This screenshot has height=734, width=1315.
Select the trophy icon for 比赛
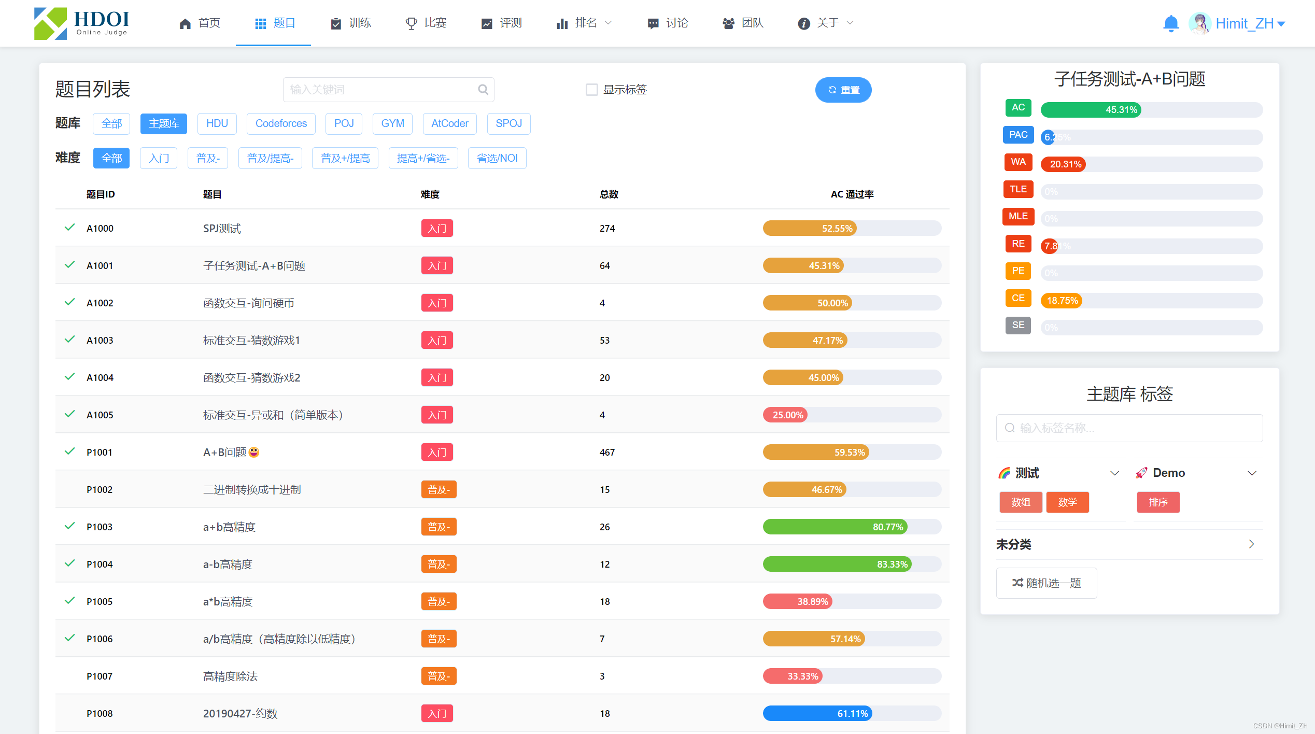tap(411, 23)
